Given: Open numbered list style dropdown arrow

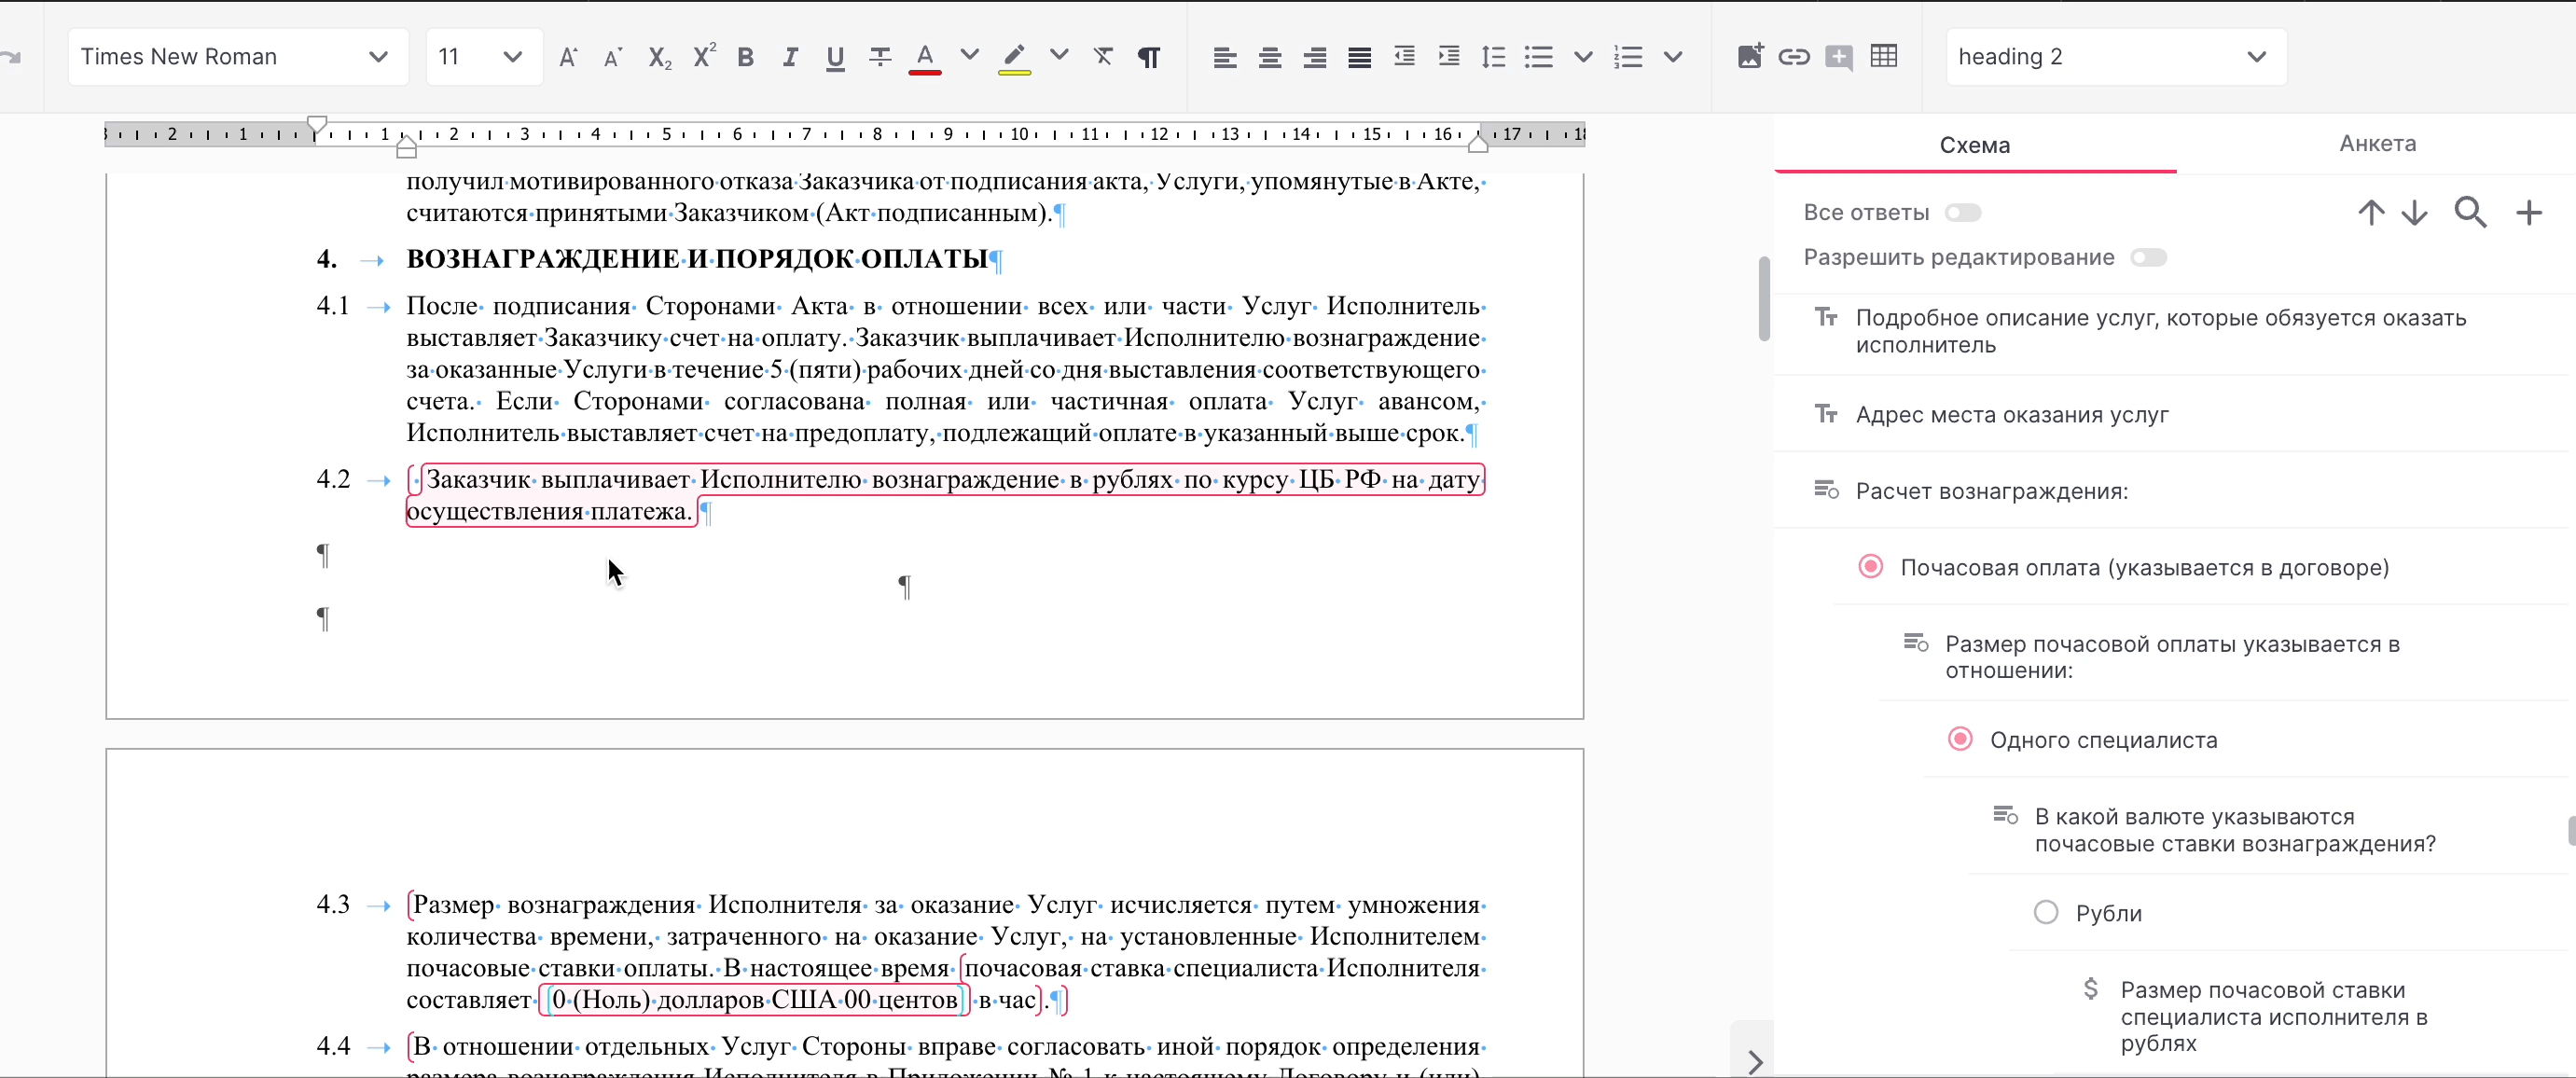Looking at the screenshot, I should (x=1673, y=57).
